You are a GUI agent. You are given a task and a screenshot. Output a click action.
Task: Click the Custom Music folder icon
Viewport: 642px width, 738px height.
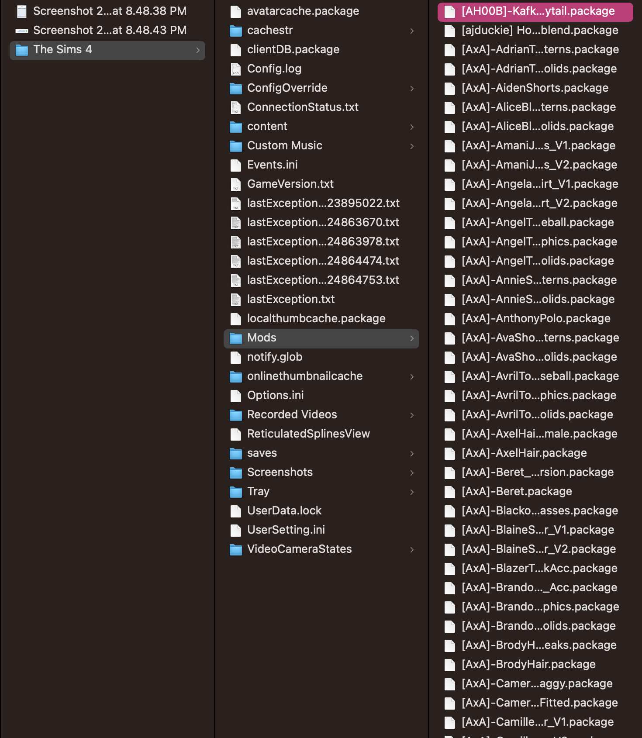[x=236, y=146]
